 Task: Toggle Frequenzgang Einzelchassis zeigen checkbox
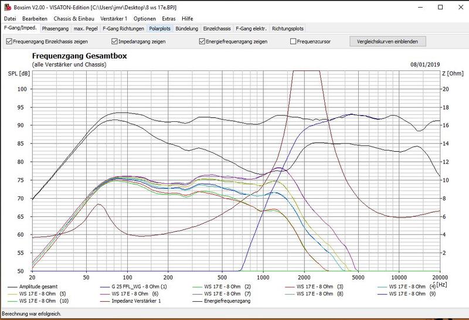[x=9, y=42]
